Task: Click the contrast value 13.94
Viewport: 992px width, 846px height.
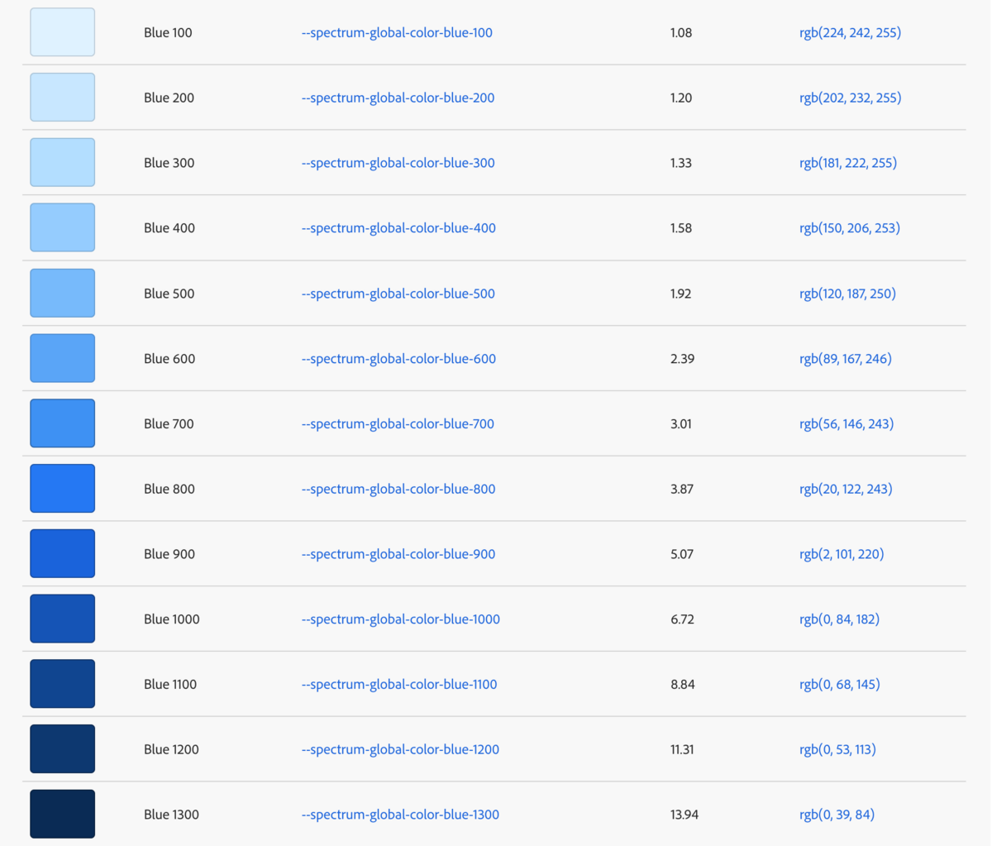Action: [684, 815]
